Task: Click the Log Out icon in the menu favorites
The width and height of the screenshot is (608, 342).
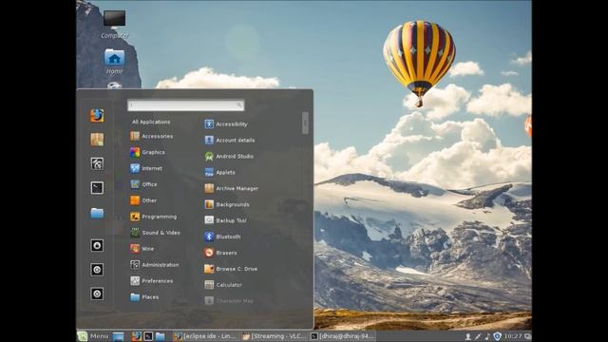Action: [x=97, y=270]
